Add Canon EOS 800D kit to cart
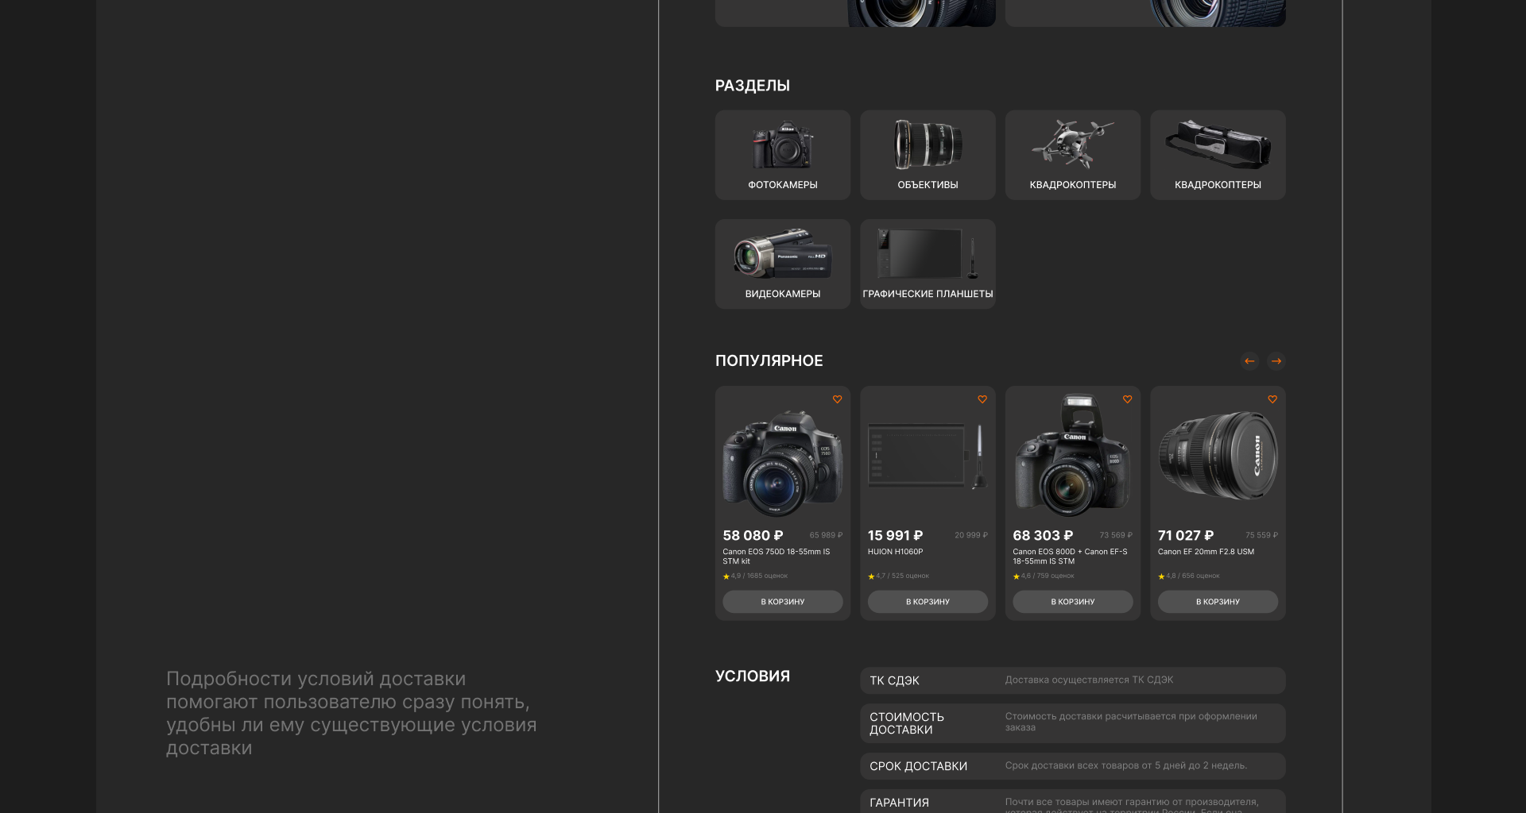Screen dimensions: 1526x813 pyautogui.click(x=1072, y=602)
